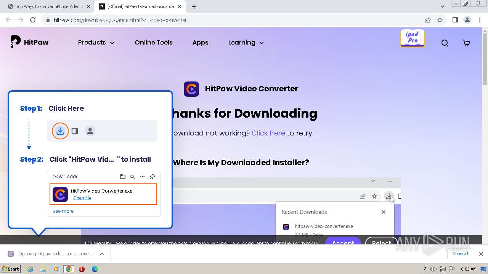Expand the Learning menu
The height and width of the screenshot is (274, 488).
(246, 43)
